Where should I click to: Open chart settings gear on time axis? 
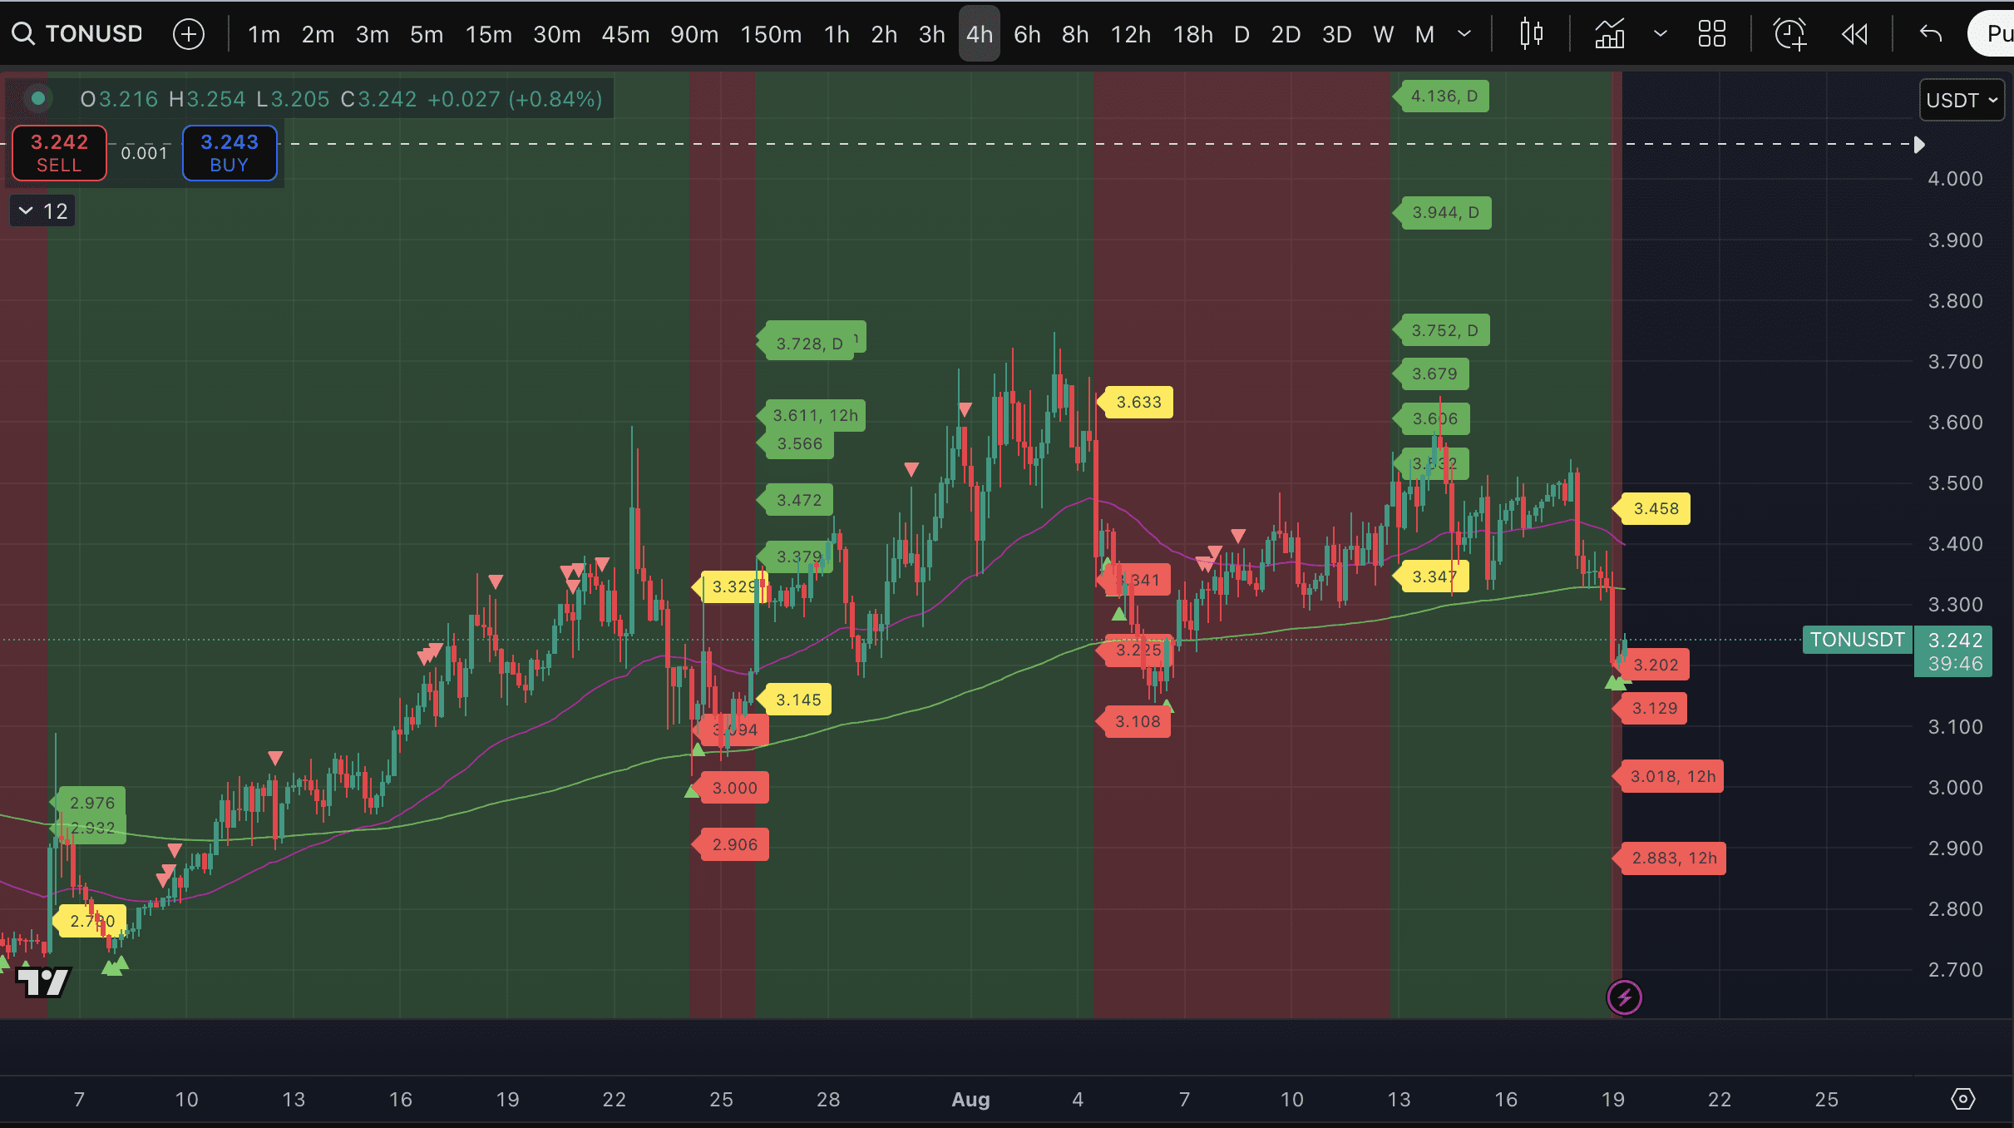coord(1962,1099)
